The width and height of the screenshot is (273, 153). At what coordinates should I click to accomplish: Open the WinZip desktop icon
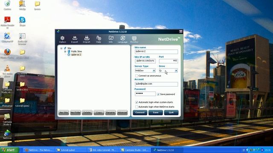[x=22, y=6]
